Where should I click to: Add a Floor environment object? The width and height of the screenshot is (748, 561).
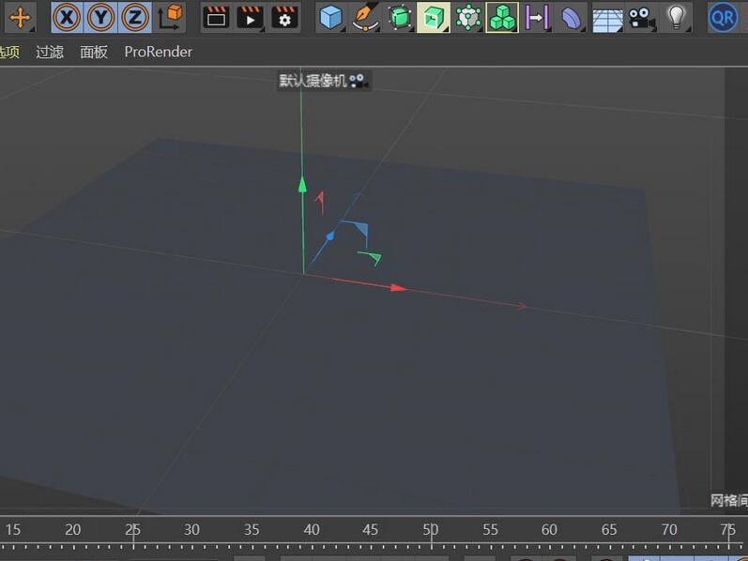[x=607, y=17]
